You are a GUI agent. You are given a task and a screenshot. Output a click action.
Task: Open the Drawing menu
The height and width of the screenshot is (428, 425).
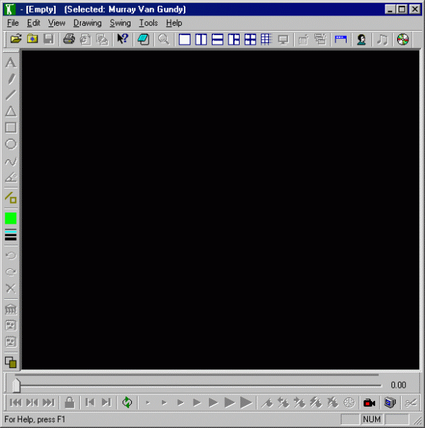[87, 23]
